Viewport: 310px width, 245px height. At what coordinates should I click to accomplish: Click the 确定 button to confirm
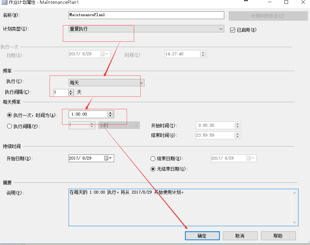coord(202,236)
